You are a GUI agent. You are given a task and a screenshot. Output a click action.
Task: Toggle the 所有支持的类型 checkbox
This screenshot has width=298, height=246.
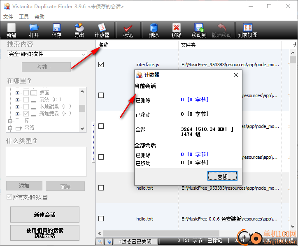9,197
